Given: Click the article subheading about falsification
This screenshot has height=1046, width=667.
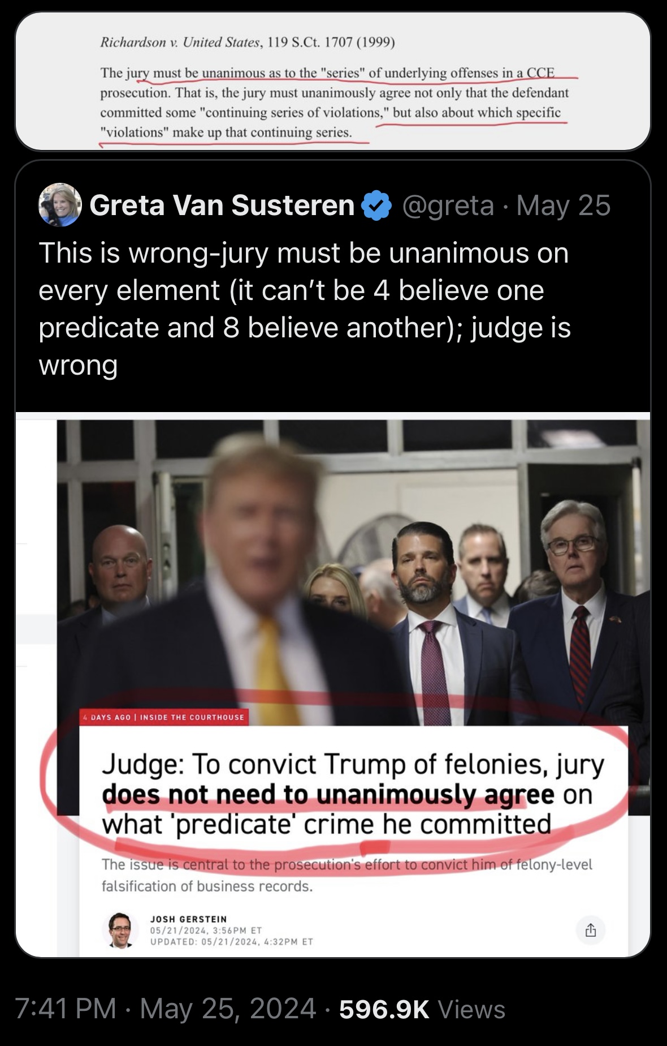Looking at the screenshot, I should tap(347, 875).
